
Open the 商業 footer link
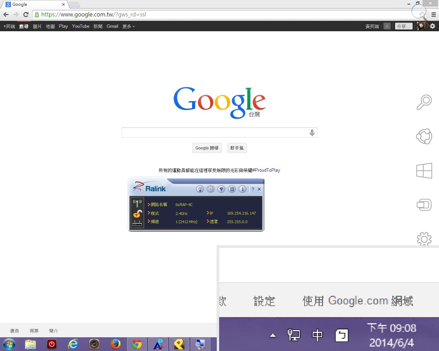point(34,331)
